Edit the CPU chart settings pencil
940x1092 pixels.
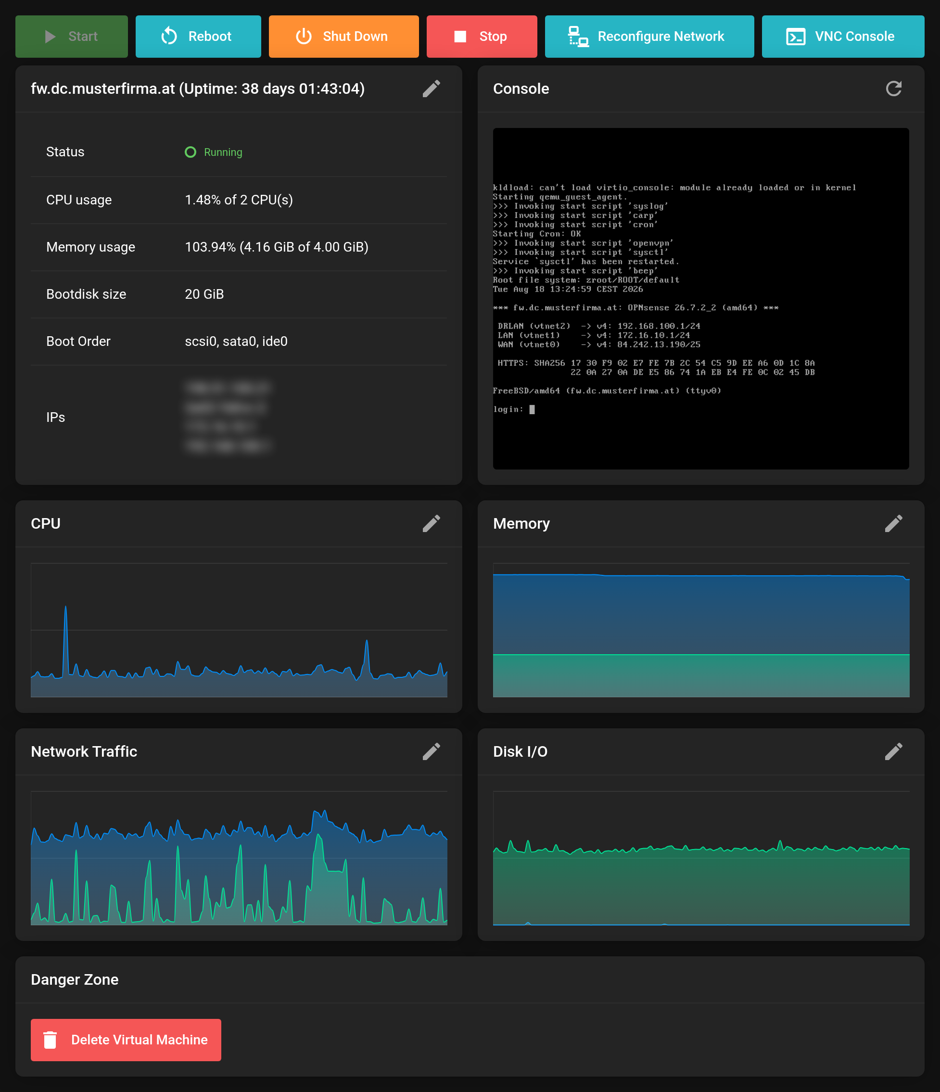click(x=431, y=523)
